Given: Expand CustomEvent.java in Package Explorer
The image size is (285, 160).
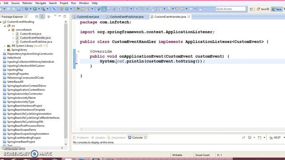Looking at the screenshot, I should [13, 34].
